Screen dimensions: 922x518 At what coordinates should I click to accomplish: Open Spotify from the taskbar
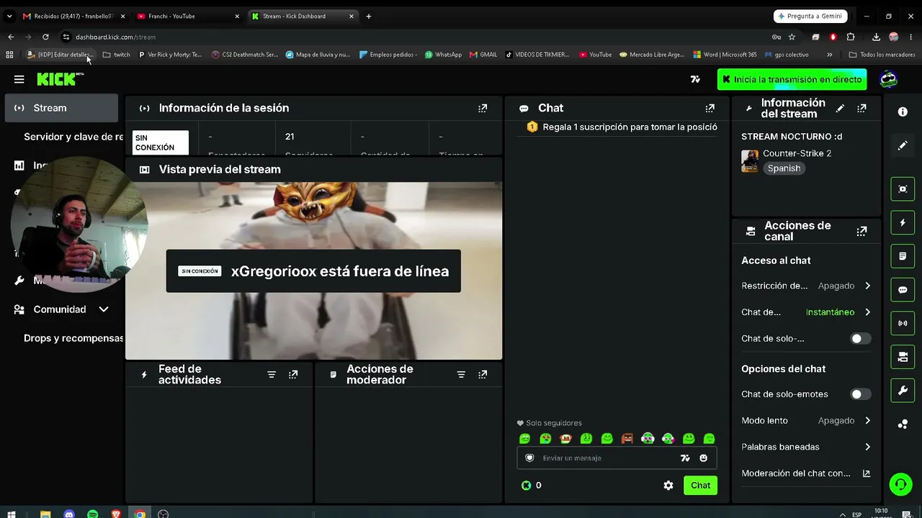tap(92, 514)
